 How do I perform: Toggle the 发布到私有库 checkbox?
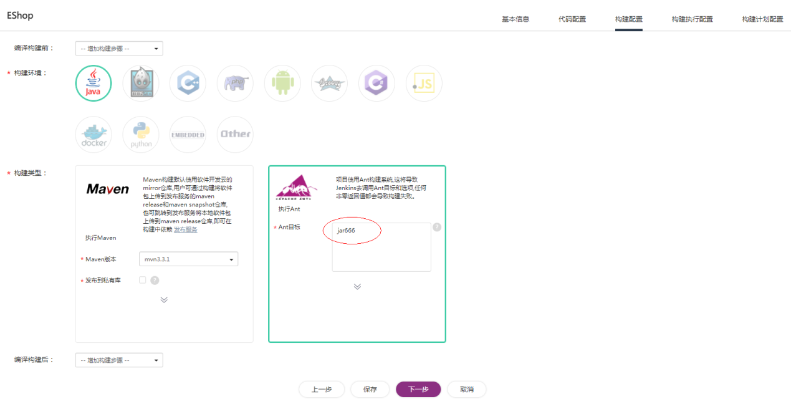142,280
